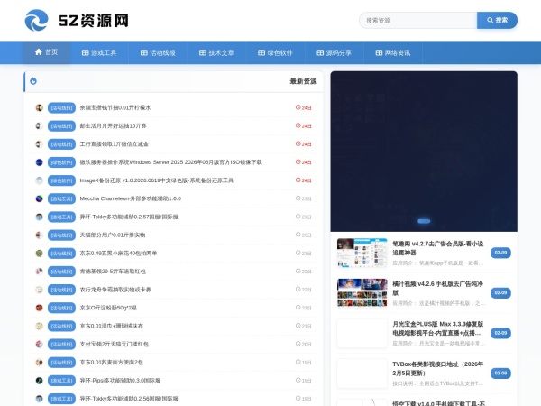Click the grid icon beside 游戏工具

tap(86, 52)
